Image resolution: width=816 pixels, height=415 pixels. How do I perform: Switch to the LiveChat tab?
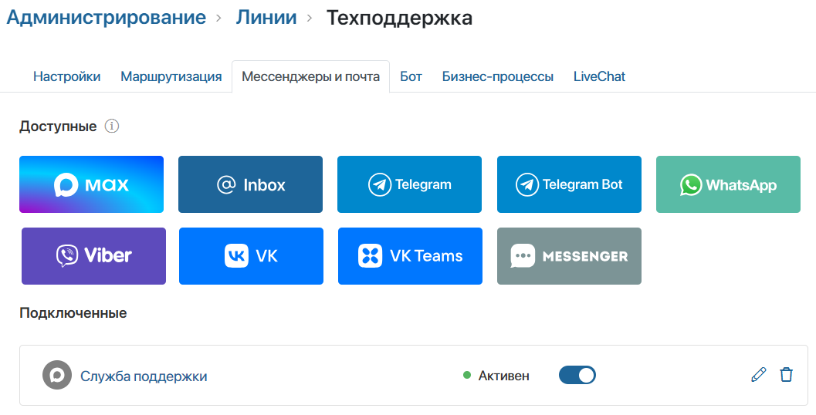pyautogui.click(x=599, y=76)
